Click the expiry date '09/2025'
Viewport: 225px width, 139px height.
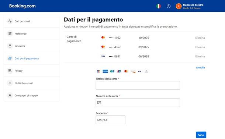(143, 47)
